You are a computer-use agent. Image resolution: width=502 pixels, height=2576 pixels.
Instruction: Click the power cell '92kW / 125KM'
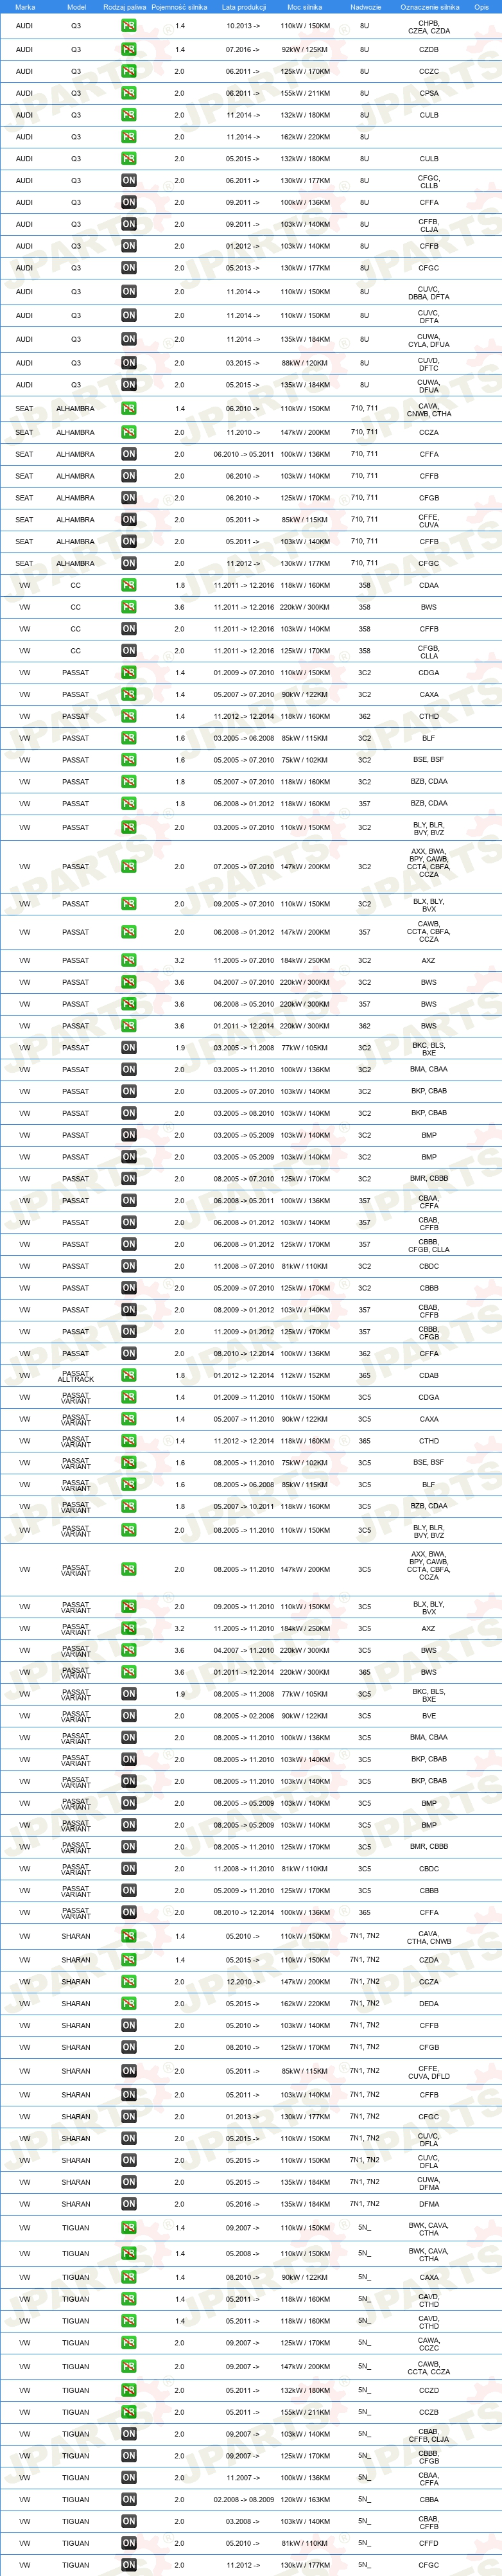click(305, 49)
